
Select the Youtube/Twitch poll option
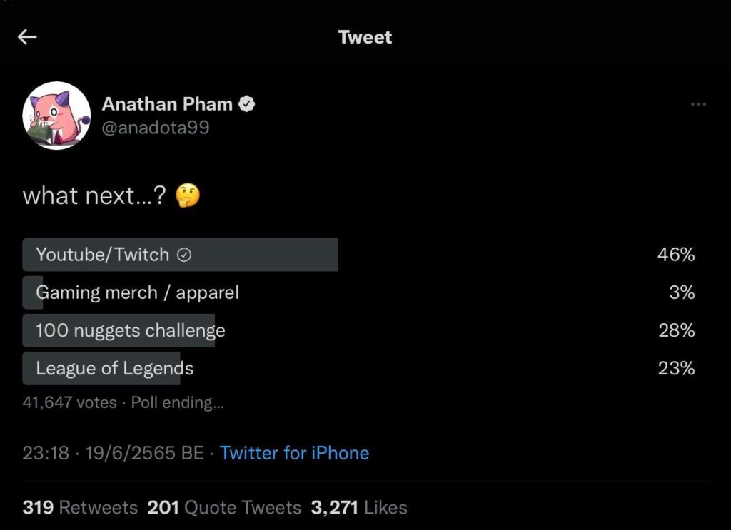point(103,255)
